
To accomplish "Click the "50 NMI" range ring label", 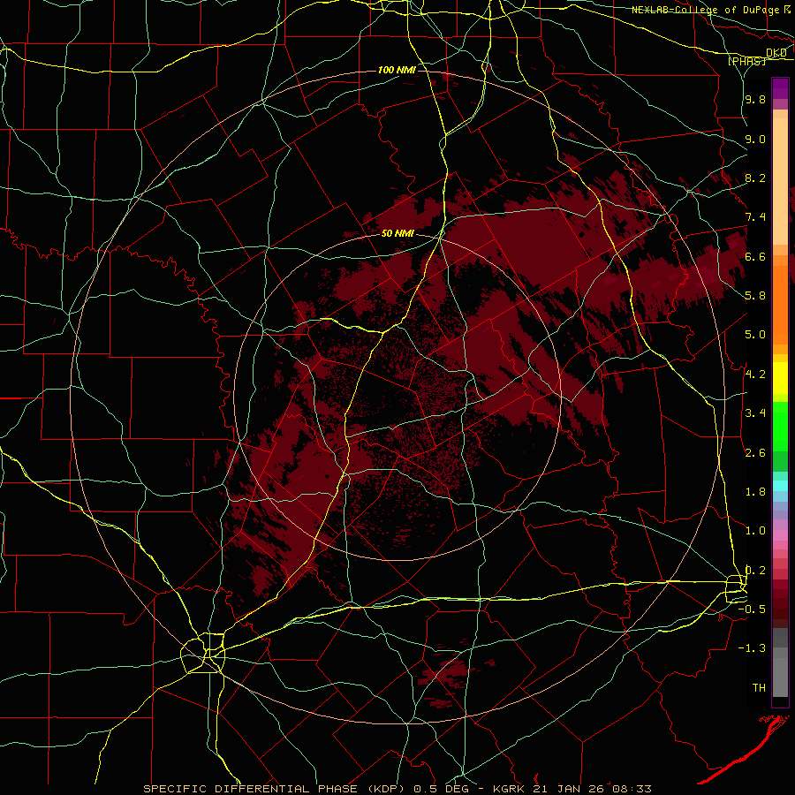I will (397, 234).
